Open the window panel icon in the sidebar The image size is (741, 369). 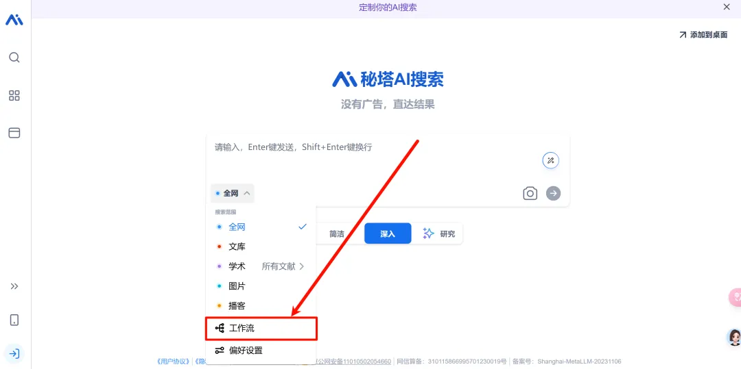14,133
